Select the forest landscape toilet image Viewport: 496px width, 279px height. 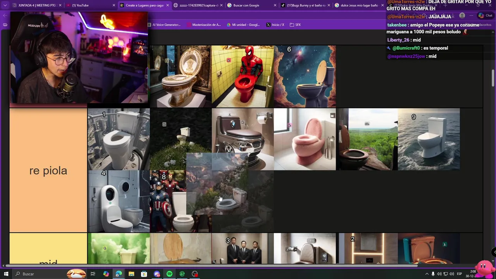tap(367, 139)
